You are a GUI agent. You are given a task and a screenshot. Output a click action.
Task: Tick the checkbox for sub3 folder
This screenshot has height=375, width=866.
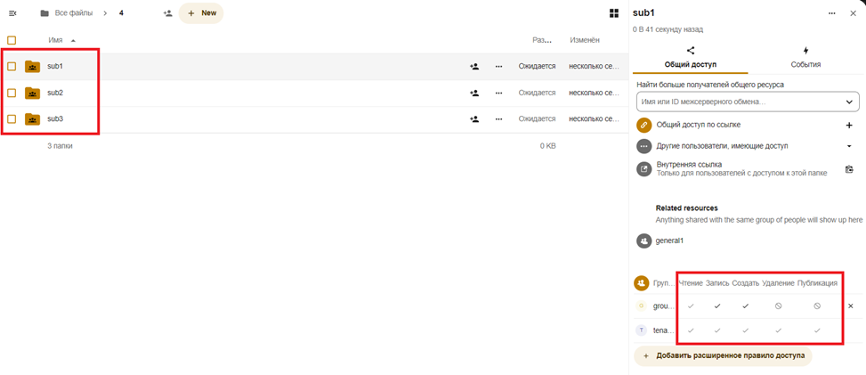[12, 119]
